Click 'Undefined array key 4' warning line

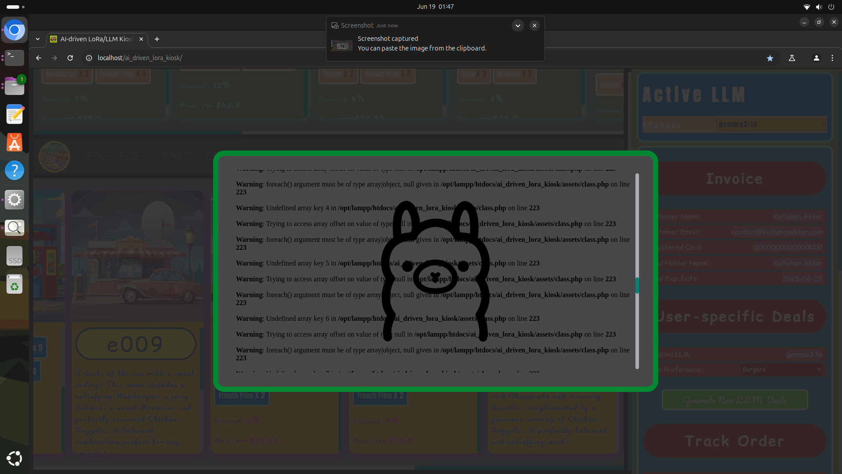pos(388,208)
